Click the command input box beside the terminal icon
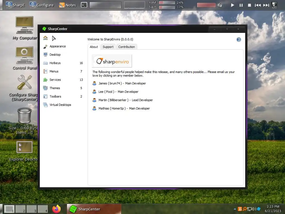 pyautogui.click(x=105, y=5)
